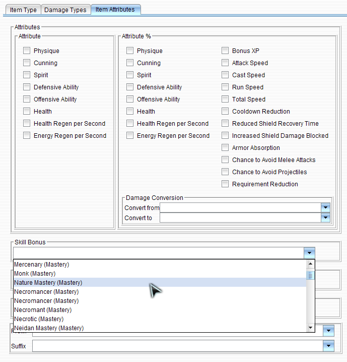Tick Chance to Avoid Projectiles
The image size is (347, 362).
point(225,172)
